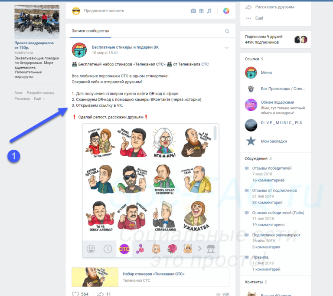
Task: Pick the ИГА-А-АРЬ! grandma sticker
Action: click(x=164, y=142)
